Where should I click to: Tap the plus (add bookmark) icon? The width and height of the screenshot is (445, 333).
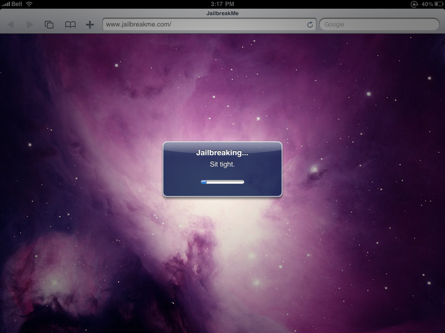tap(90, 25)
